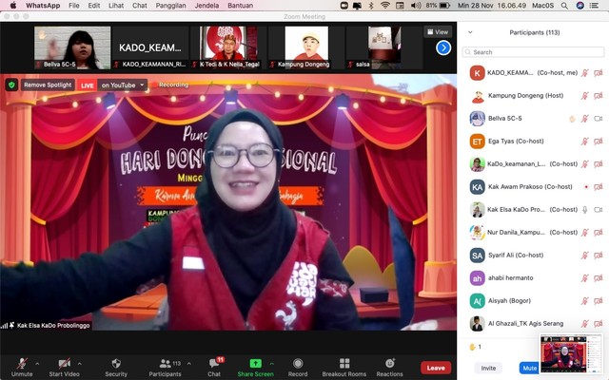
Task: Click ET avatar of Ega Tyas
Action: pos(478,142)
